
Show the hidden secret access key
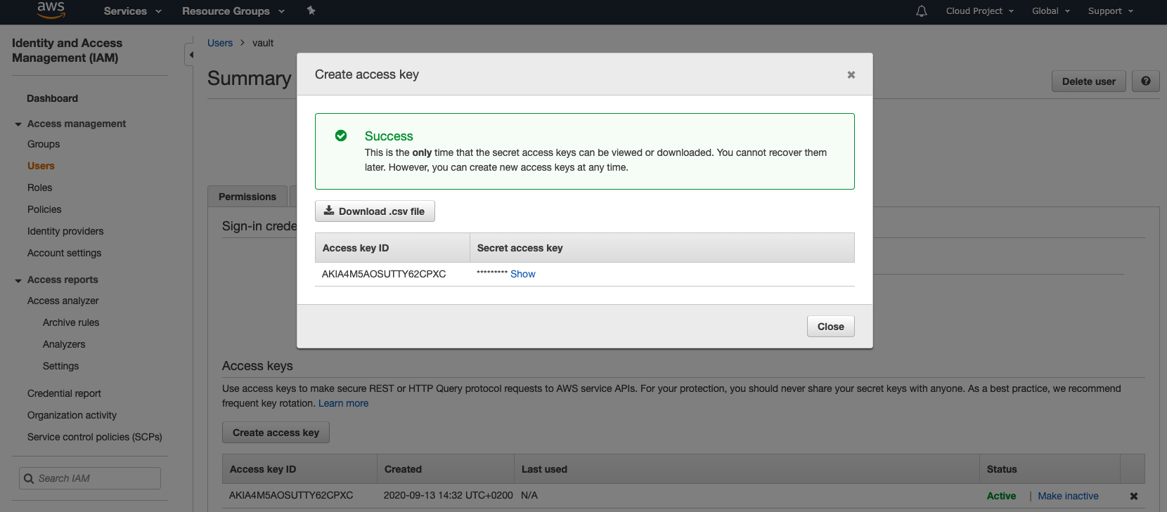[x=522, y=274]
